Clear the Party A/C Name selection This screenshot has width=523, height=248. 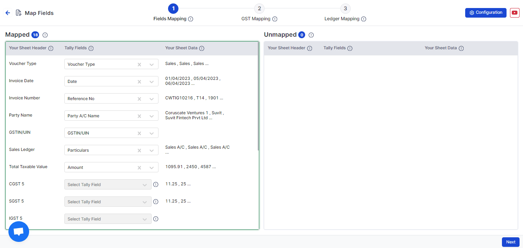point(139,116)
